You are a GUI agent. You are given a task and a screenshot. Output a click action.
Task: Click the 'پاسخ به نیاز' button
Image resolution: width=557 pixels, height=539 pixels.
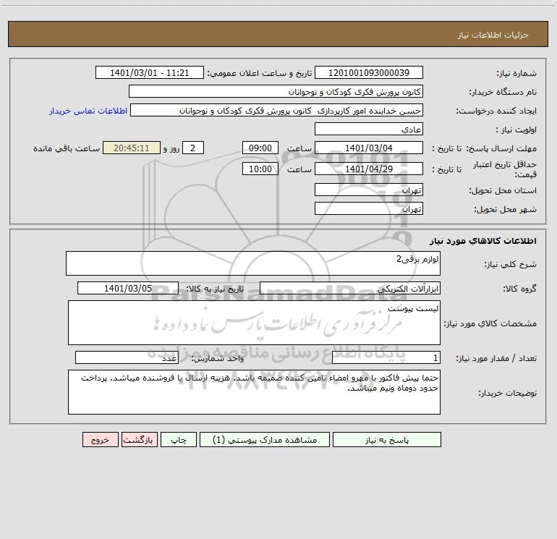click(x=387, y=440)
